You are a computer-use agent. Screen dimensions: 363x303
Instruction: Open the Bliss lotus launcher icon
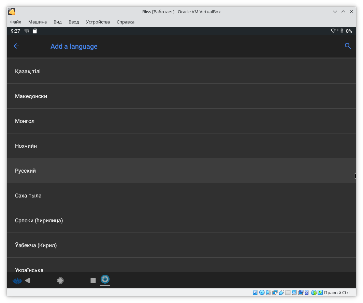17,281
